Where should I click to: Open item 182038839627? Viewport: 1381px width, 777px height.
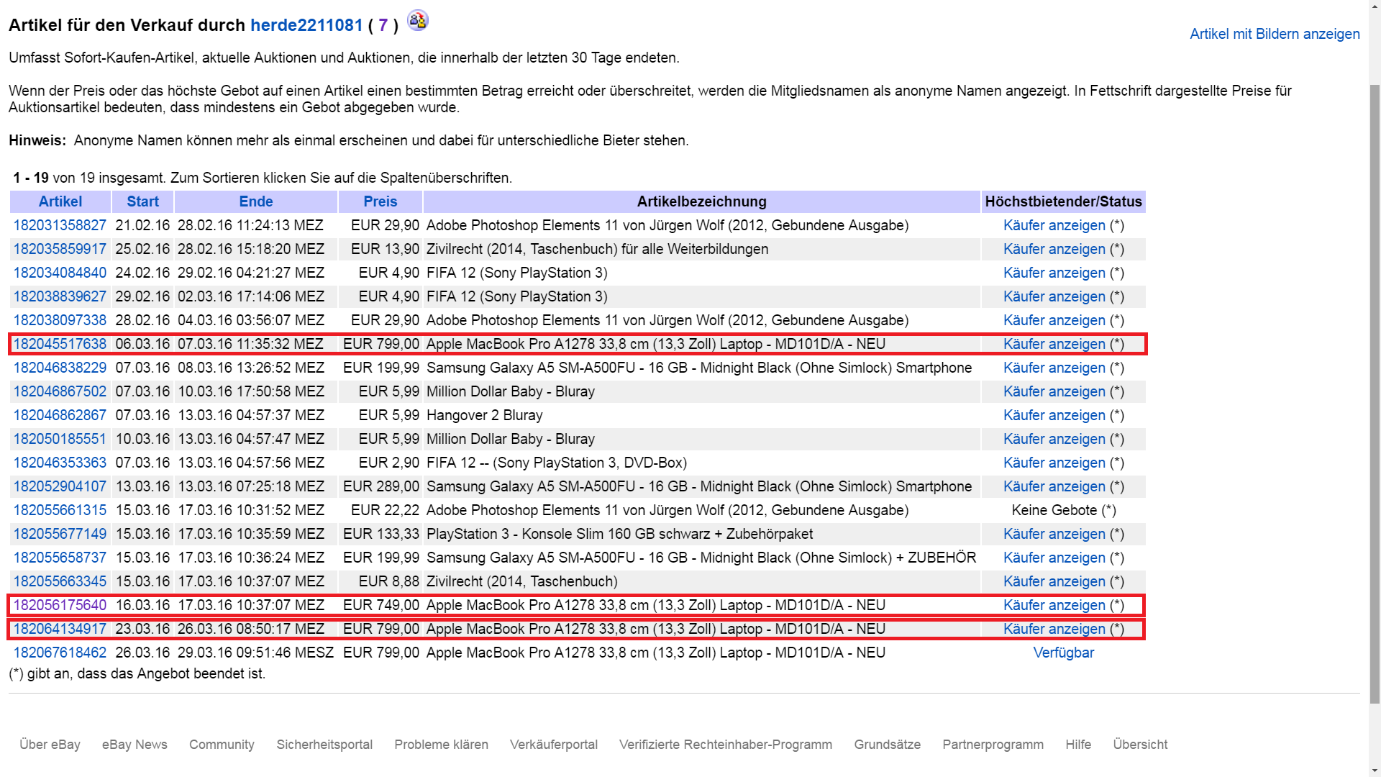point(60,296)
